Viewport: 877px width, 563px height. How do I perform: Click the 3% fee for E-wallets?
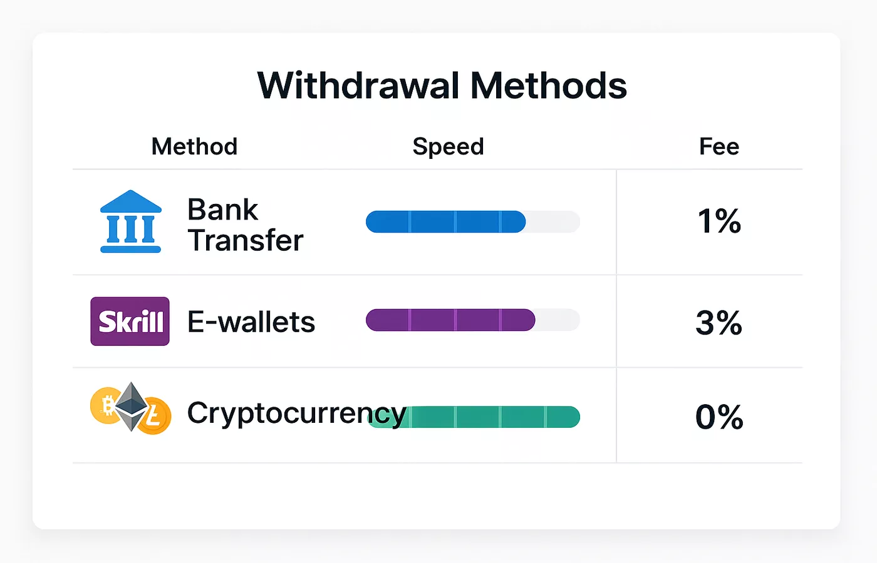click(719, 323)
